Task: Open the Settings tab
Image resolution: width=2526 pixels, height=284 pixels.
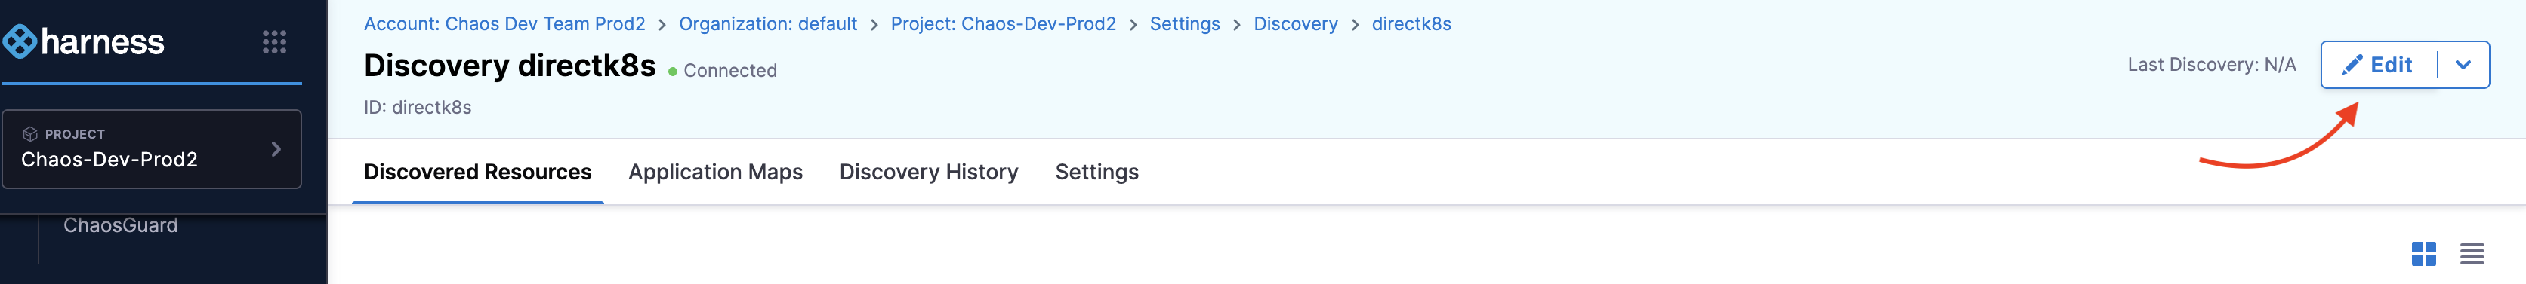Action: point(1096,173)
